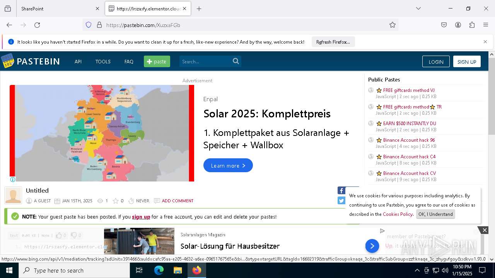Close the bottom ad banner X

(485, 230)
